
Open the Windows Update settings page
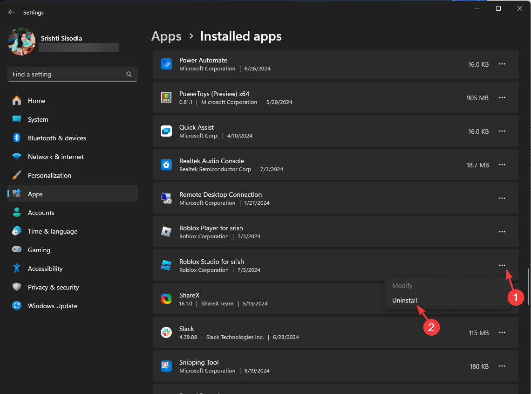(x=52, y=306)
